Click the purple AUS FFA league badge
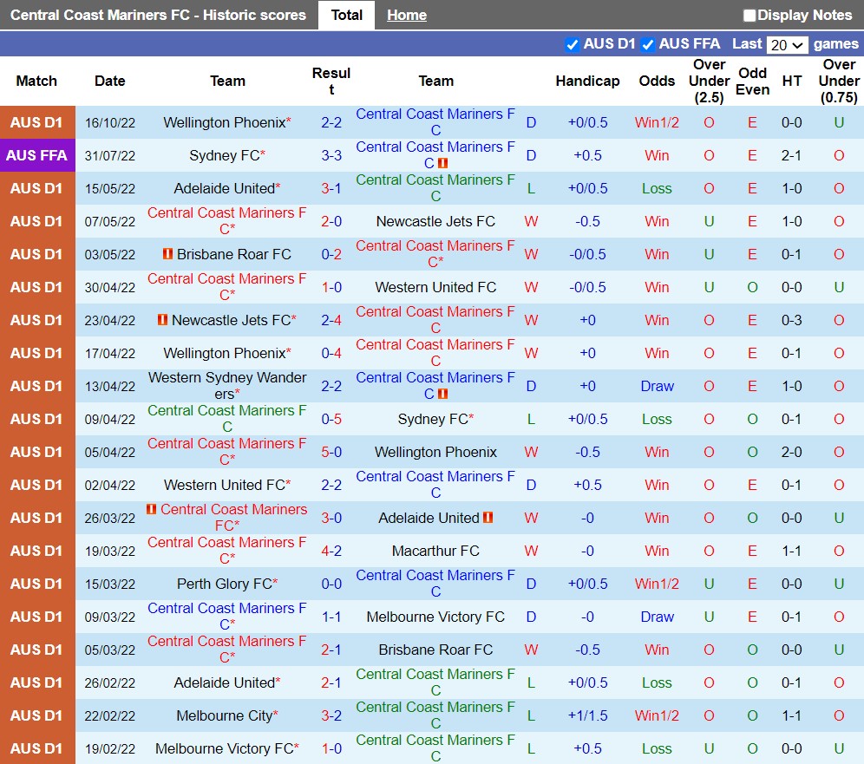Image resolution: width=864 pixels, height=764 pixels. 36,155
